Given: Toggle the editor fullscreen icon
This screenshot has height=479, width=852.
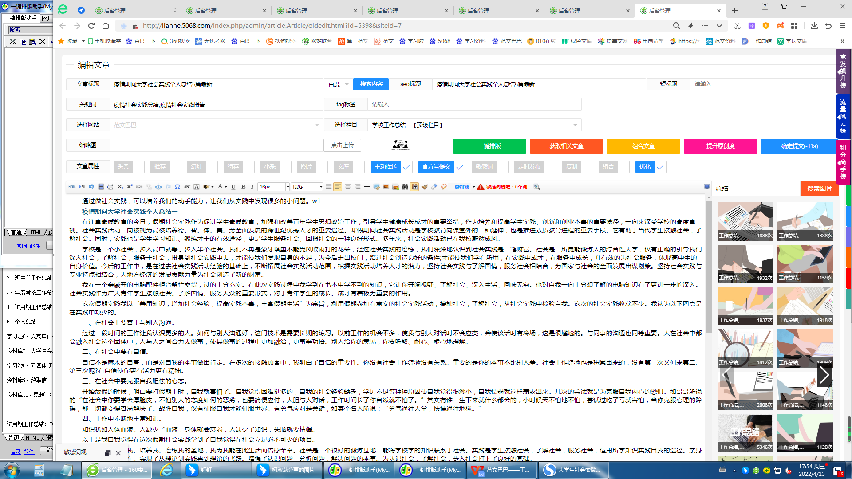Looking at the screenshot, I should (707, 187).
